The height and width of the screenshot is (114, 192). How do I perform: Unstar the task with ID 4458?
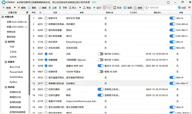(x=46, y=66)
